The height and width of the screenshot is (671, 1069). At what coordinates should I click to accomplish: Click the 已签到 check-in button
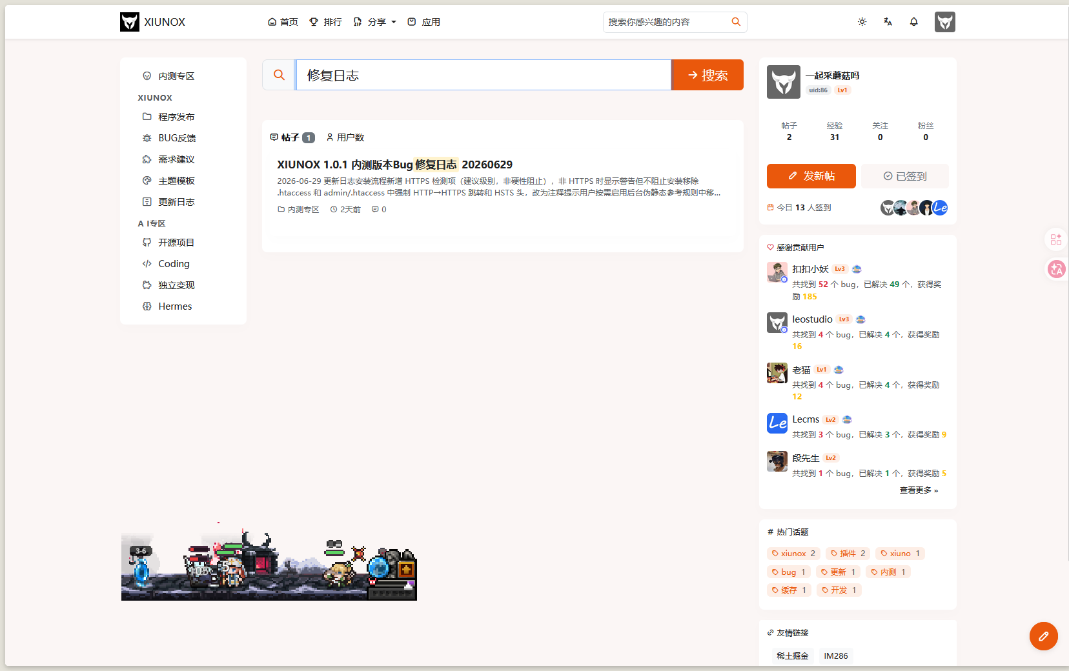coord(905,176)
